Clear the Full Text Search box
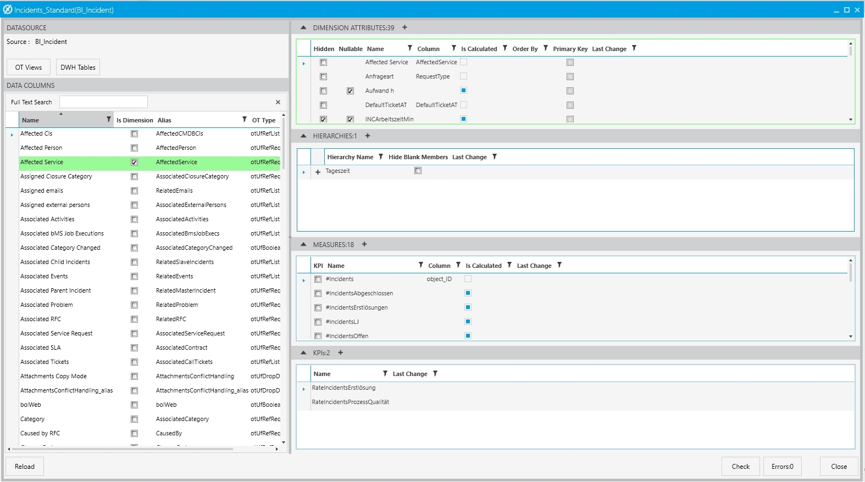Viewport: 865px width, 482px height. 278,102
